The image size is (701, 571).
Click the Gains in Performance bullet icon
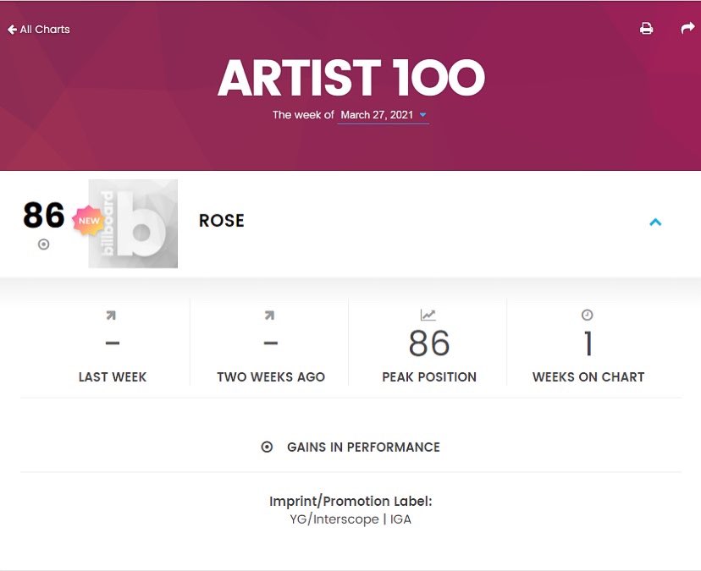click(x=267, y=447)
